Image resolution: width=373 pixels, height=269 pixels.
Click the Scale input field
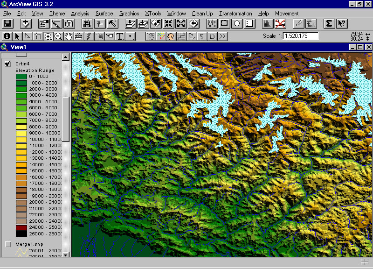(300, 35)
